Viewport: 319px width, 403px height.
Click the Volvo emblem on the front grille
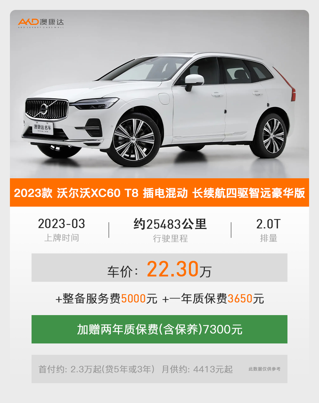pos(44,108)
